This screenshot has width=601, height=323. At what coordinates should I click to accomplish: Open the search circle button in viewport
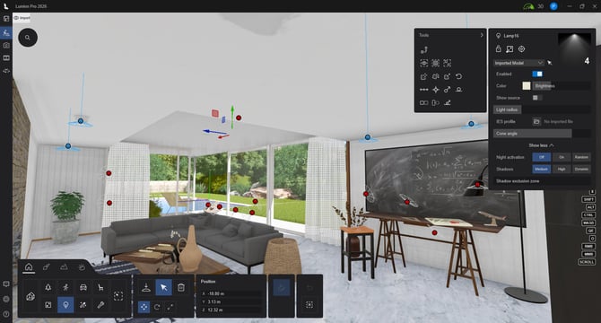click(x=27, y=38)
